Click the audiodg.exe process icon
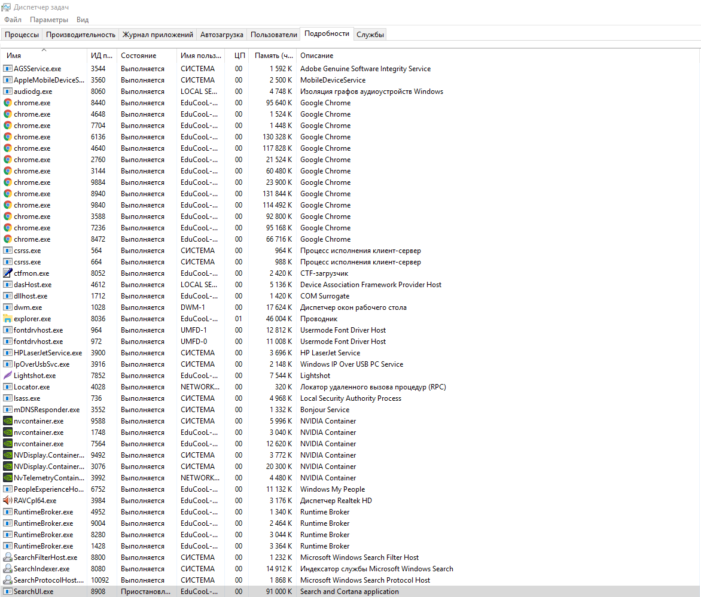This screenshot has width=701, height=597. (8, 92)
